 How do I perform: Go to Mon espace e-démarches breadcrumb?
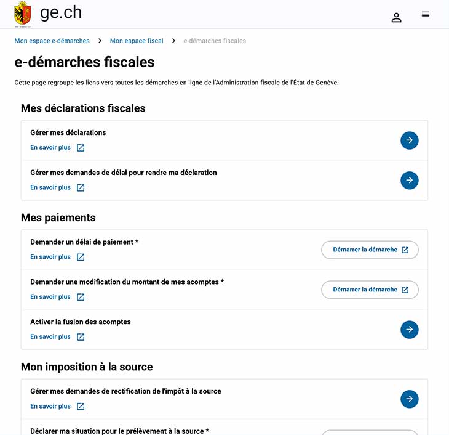pyautogui.click(x=52, y=41)
